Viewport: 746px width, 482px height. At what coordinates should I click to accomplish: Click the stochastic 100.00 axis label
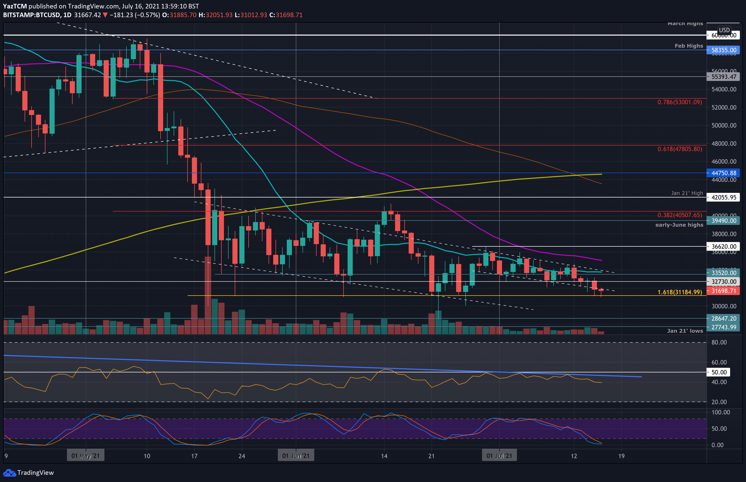click(721, 413)
